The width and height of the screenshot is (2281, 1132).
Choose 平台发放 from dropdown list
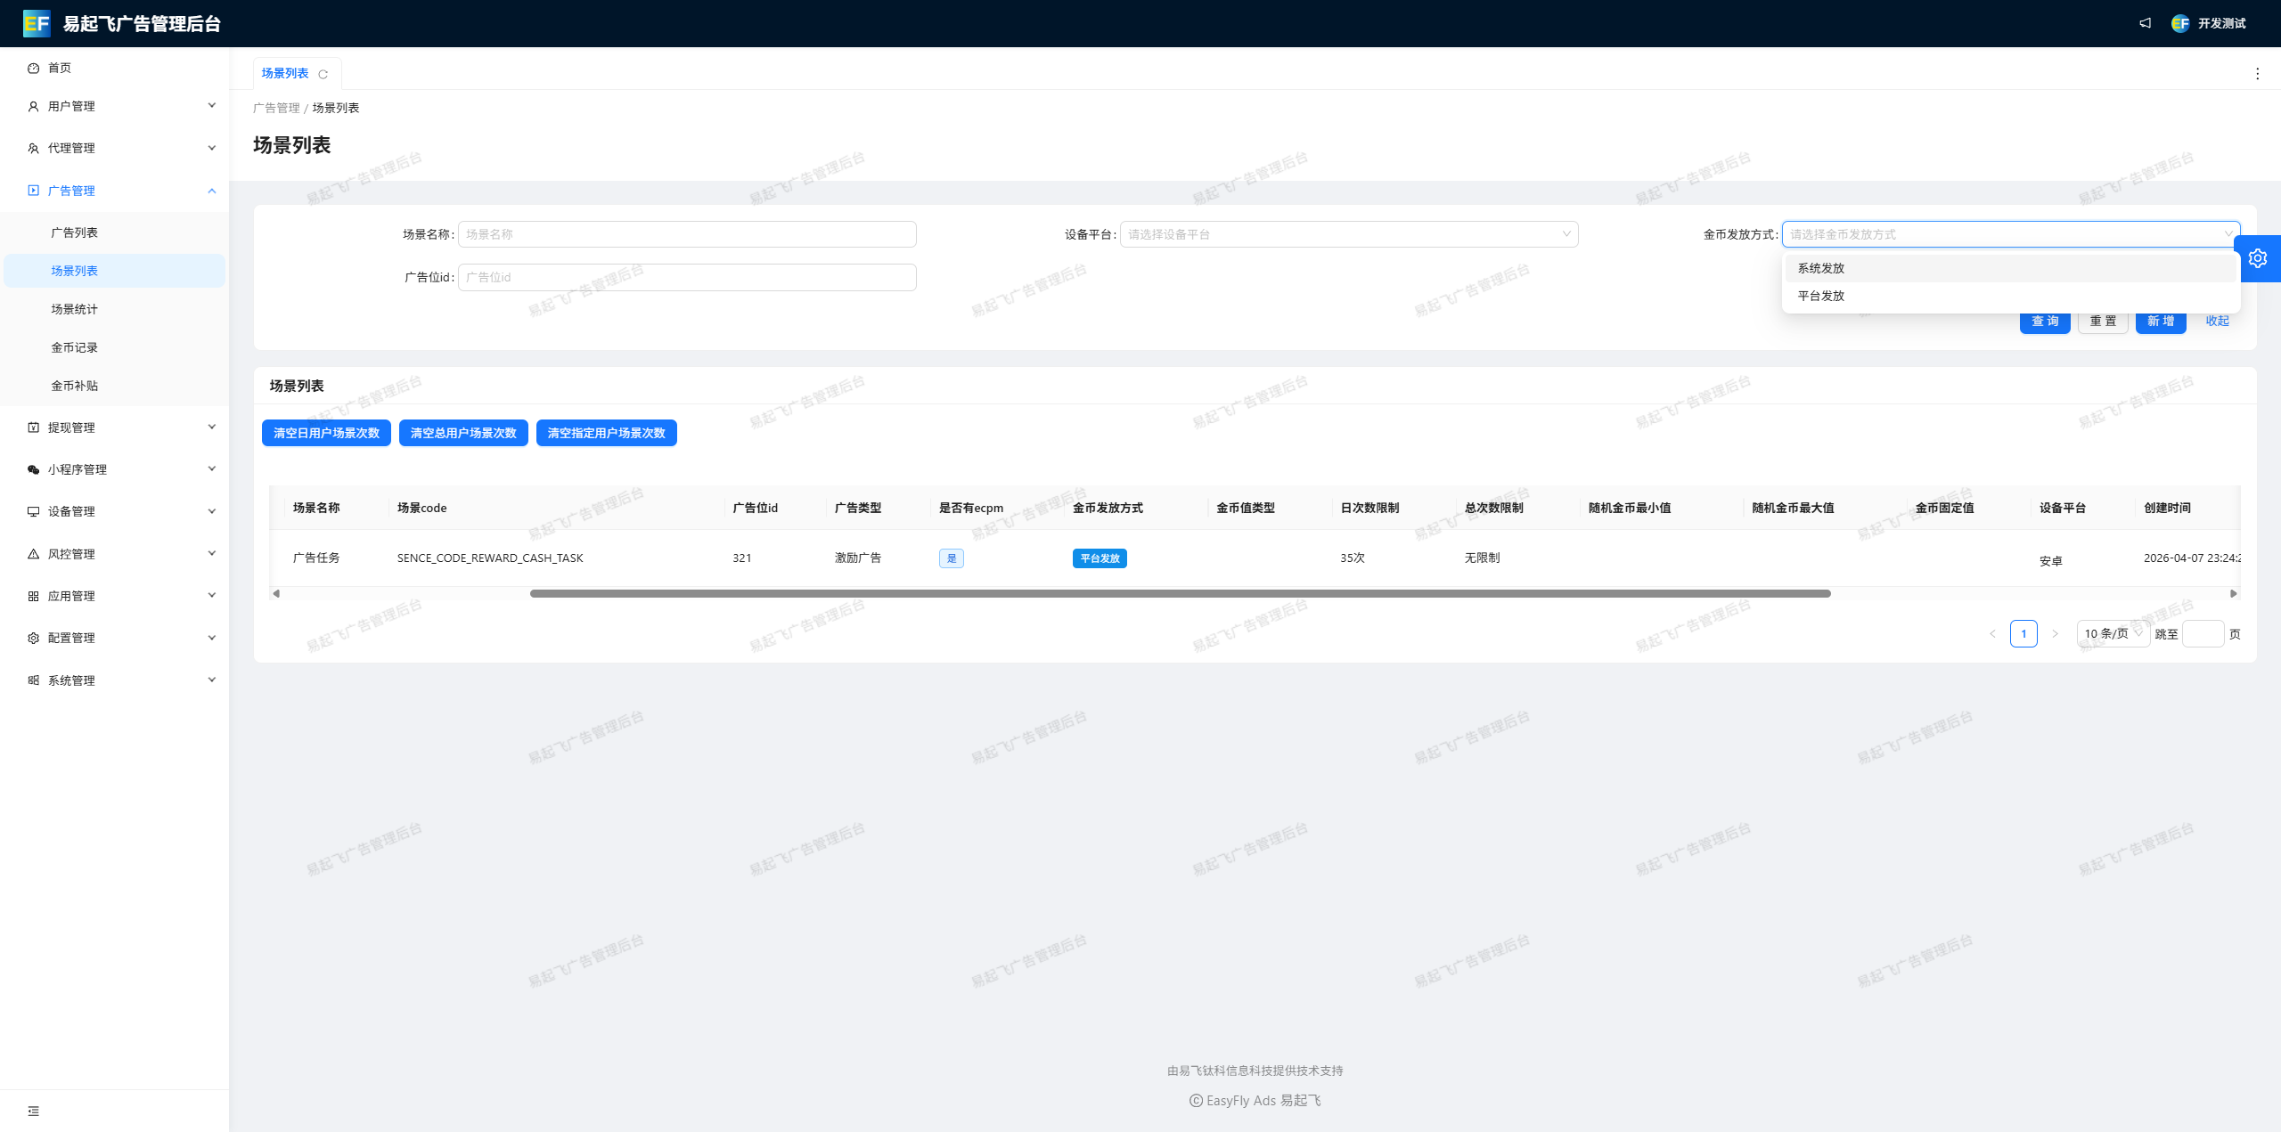[x=2011, y=296]
